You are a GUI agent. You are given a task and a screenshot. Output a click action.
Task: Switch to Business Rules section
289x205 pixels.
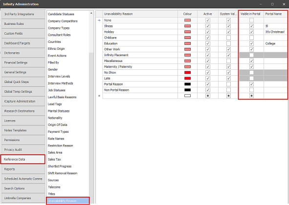23,24
